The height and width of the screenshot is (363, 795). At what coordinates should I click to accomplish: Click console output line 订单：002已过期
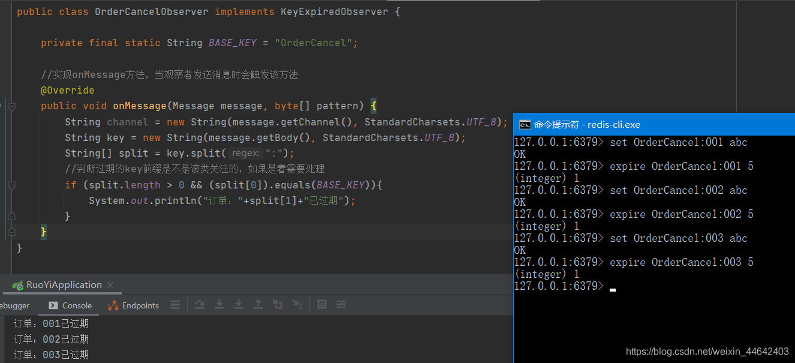click(x=52, y=340)
